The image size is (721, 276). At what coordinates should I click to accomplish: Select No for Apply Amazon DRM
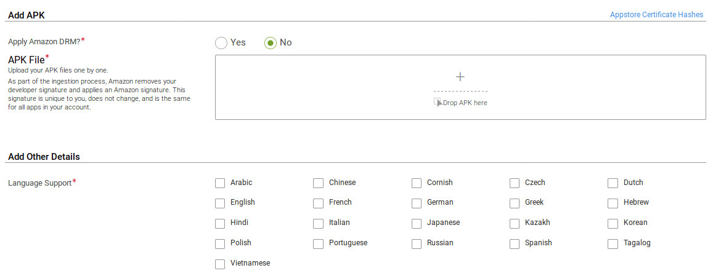271,43
